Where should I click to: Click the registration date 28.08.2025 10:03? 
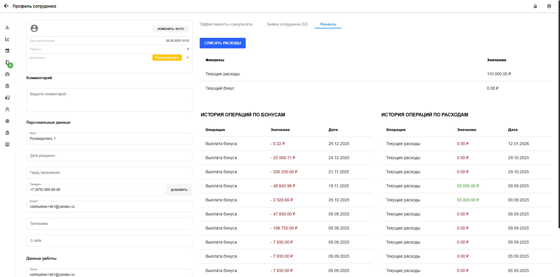(177, 41)
